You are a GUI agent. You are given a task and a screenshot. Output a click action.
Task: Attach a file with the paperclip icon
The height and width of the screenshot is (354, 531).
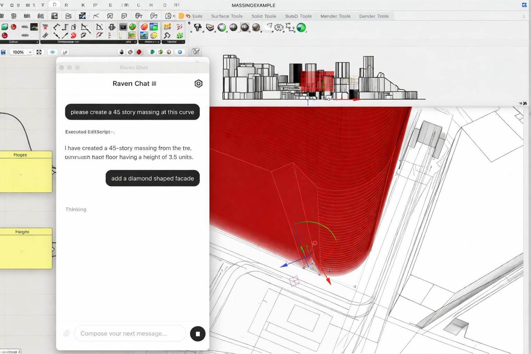[66, 333]
